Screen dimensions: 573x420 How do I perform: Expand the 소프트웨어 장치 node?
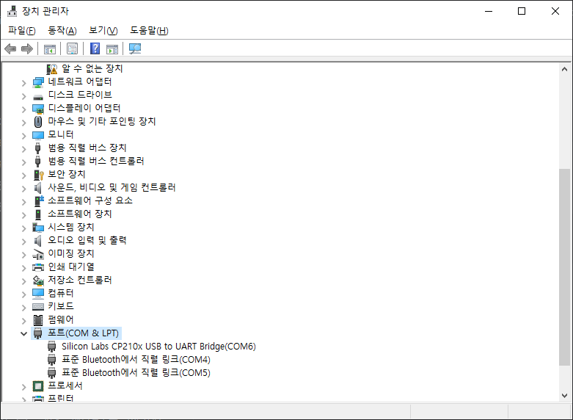tap(23, 215)
